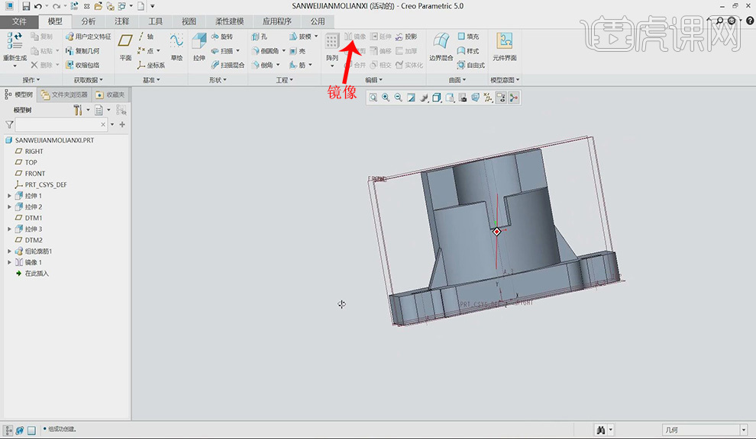Switch to the 分析 ribbon tab
The width and height of the screenshot is (756, 439).
[89, 21]
